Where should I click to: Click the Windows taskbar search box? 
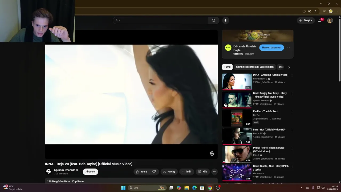[x=147, y=188]
